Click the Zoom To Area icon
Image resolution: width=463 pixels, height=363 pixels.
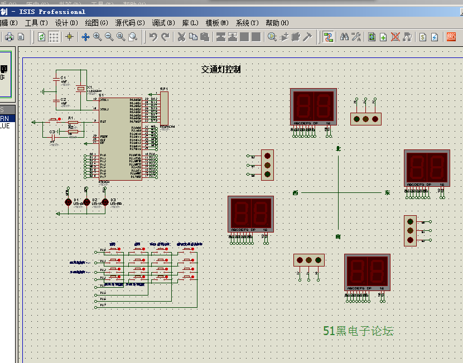(x=133, y=37)
